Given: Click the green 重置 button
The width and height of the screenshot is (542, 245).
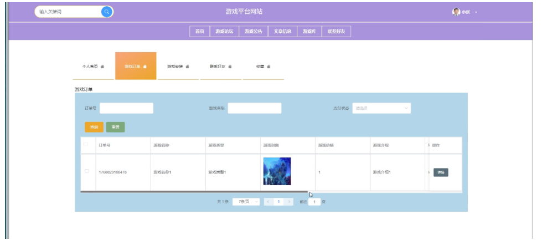Looking at the screenshot, I should pyautogui.click(x=116, y=127).
